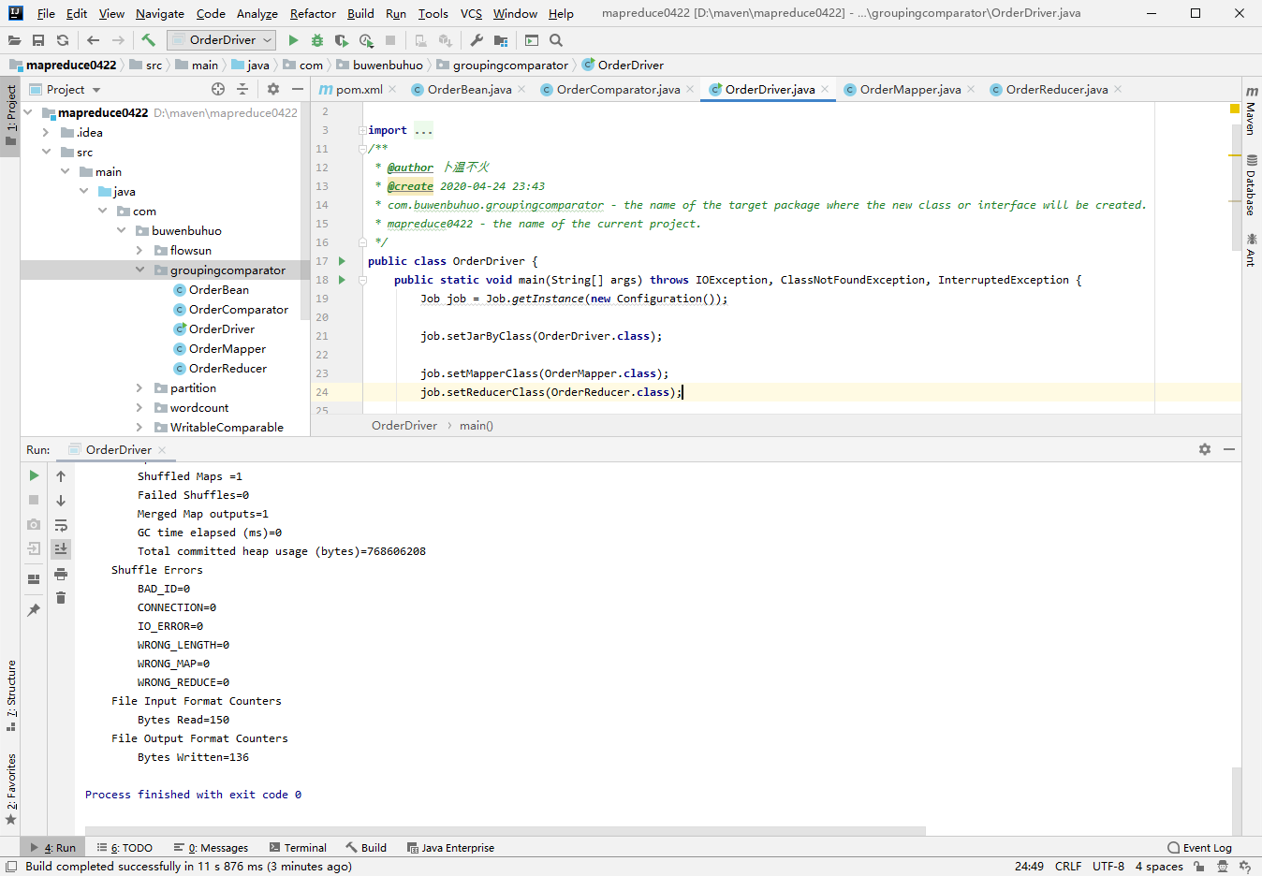Expand the partition package
The image size is (1262, 876).
(x=139, y=387)
